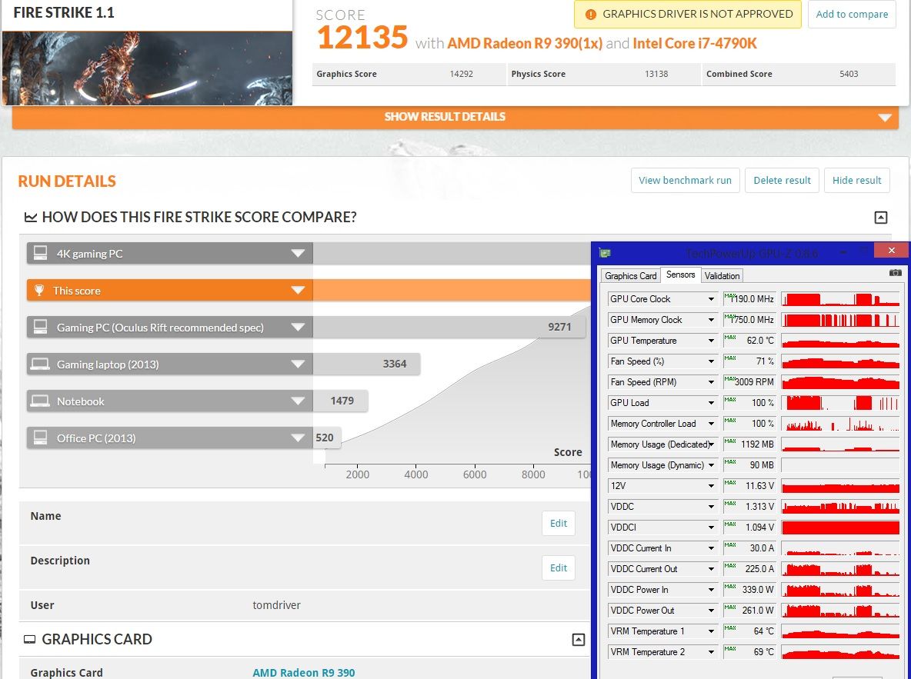This screenshot has height=679, width=911.
Task: Open VDDC Current In dropdown
Action: [710, 548]
